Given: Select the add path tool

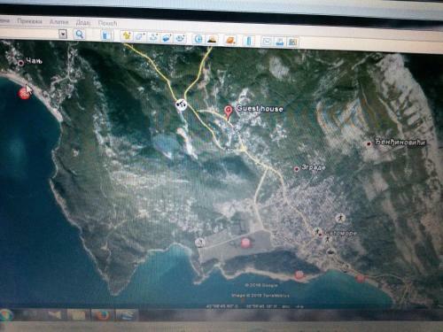Looking at the screenshot, I should pos(153,37).
